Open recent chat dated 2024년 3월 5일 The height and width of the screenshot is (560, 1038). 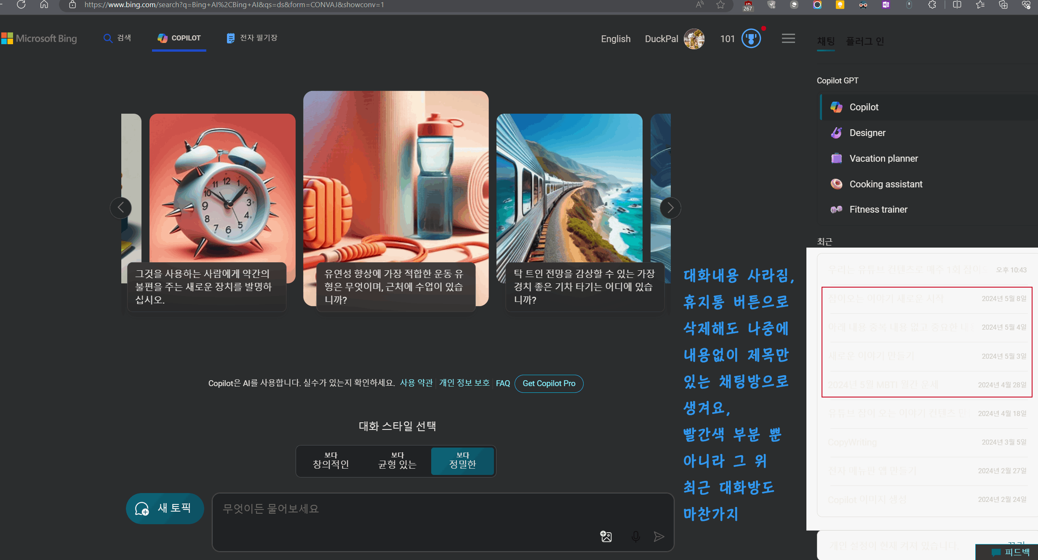(x=927, y=442)
